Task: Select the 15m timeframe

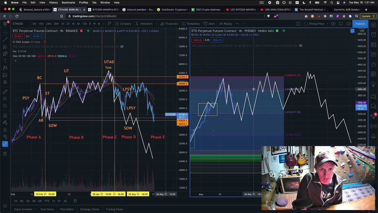Action: (x=41, y=24)
